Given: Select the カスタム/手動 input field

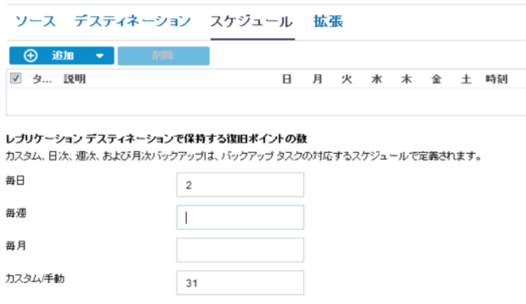Looking at the screenshot, I should [x=240, y=282].
